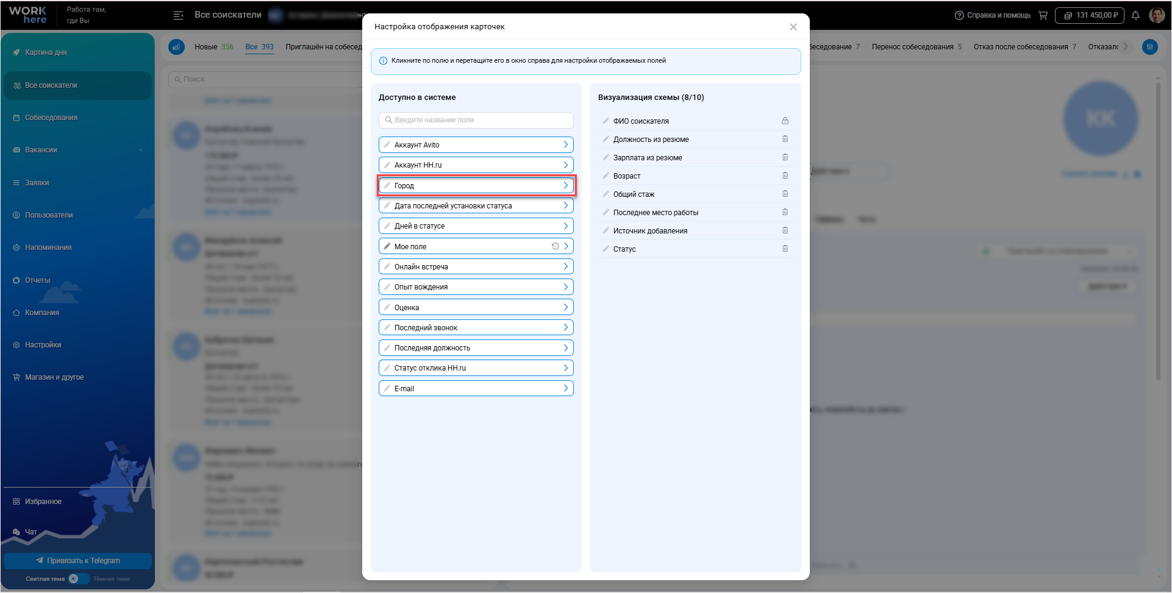
Task: Select the 'Новые 356' status tab
Action: point(213,47)
